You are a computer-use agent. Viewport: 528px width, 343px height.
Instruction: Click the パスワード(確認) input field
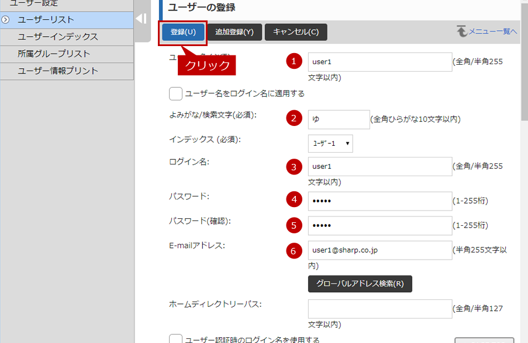click(380, 225)
